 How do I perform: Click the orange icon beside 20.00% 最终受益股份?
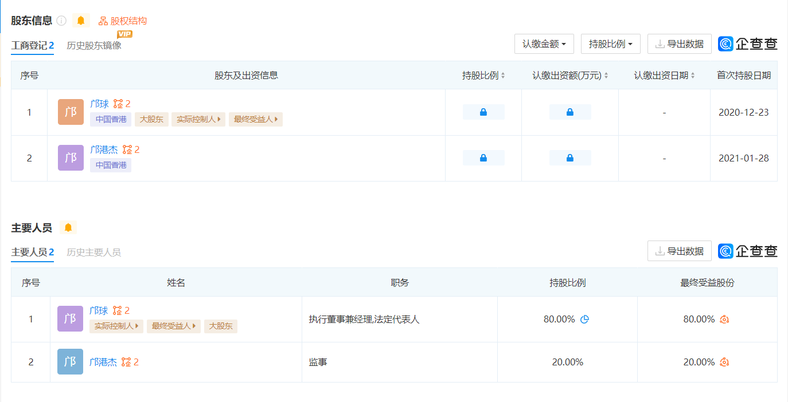(x=724, y=362)
